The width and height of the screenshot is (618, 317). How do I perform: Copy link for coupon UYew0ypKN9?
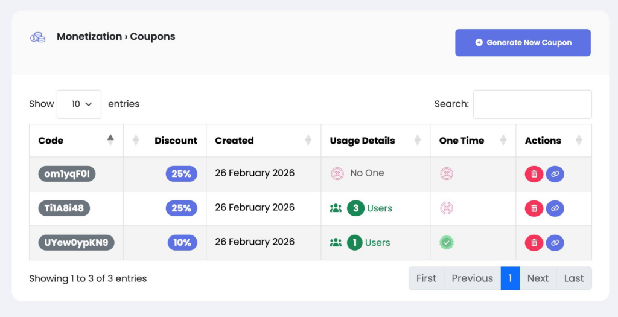pyautogui.click(x=555, y=243)
